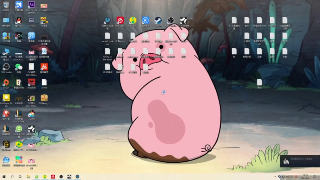Screen dimensions: 320x180
Task: Open taskbar Search magnifier
Action: pos(12,176)
